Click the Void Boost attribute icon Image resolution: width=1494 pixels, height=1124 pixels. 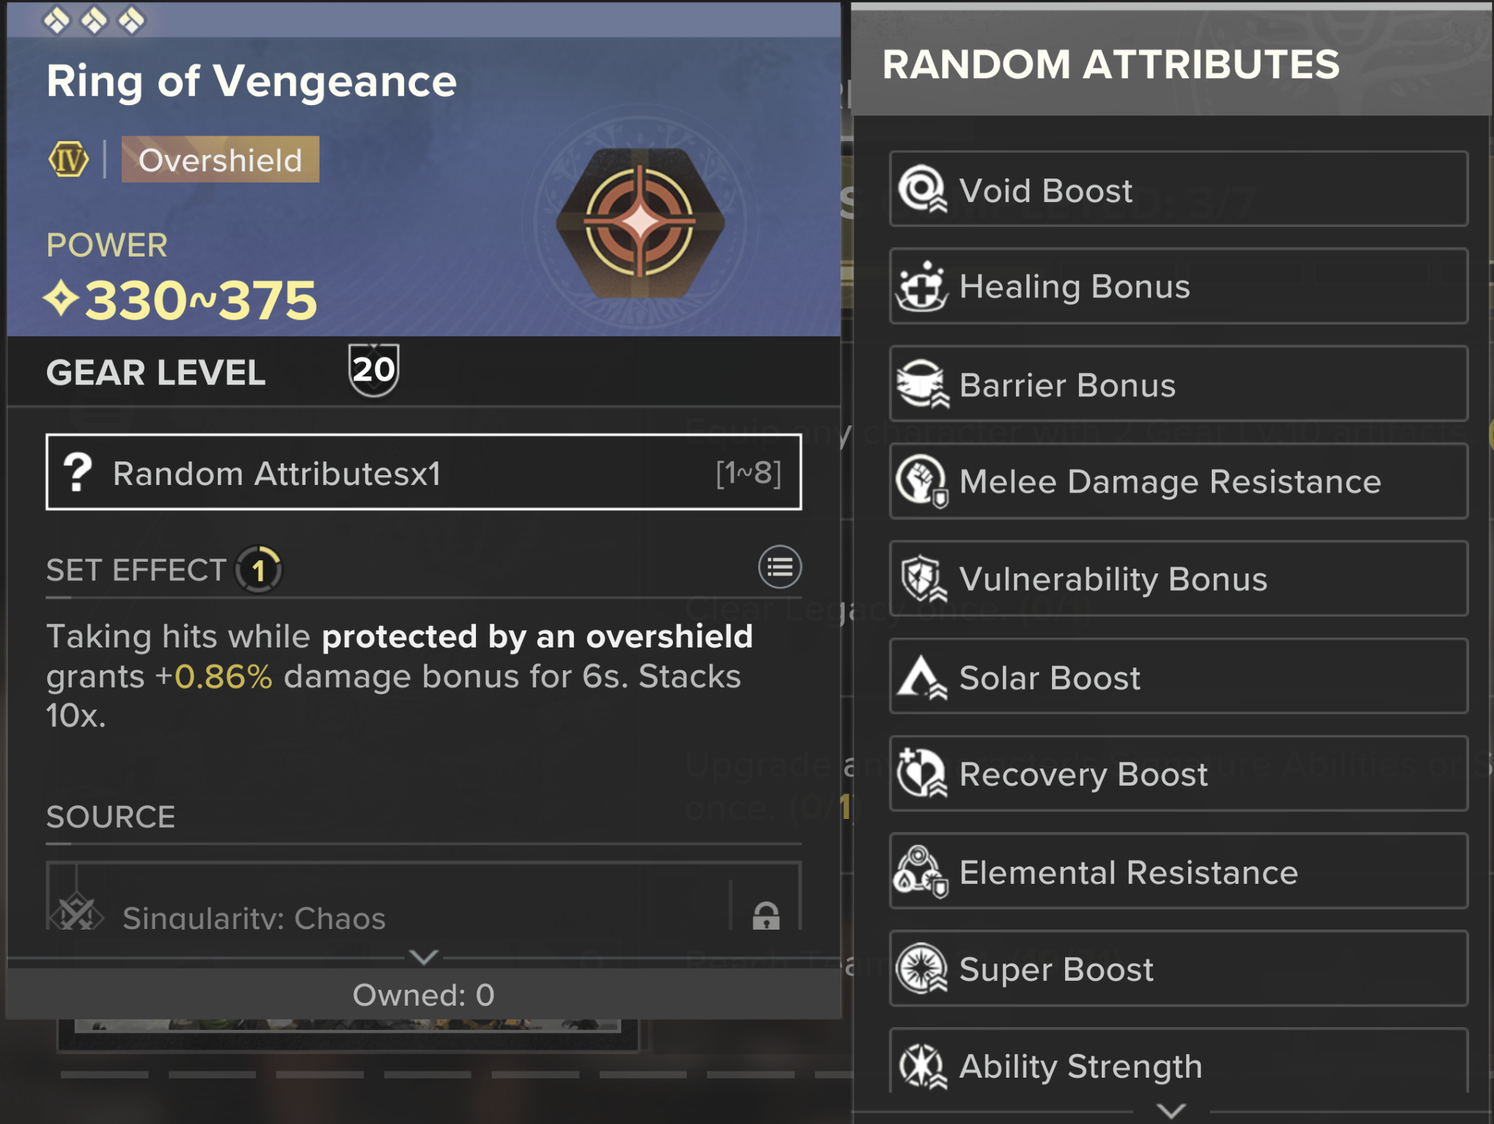tap(921, 189)
